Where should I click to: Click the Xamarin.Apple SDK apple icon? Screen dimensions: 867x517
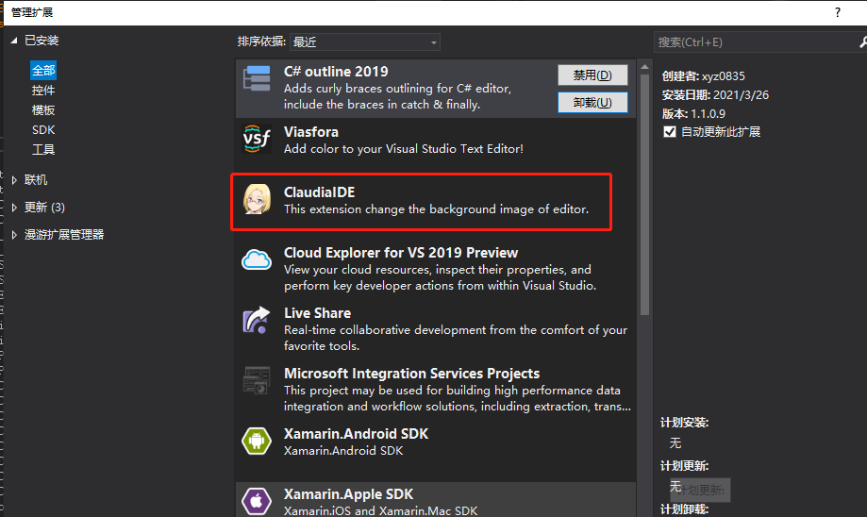pos(257,501)
